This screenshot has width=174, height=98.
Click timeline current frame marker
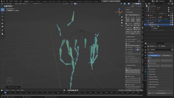(x=5, y=93)
